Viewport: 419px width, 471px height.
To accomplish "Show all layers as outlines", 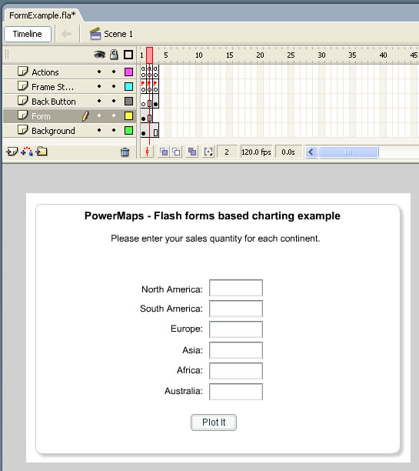I will click(x=128, y=55).
